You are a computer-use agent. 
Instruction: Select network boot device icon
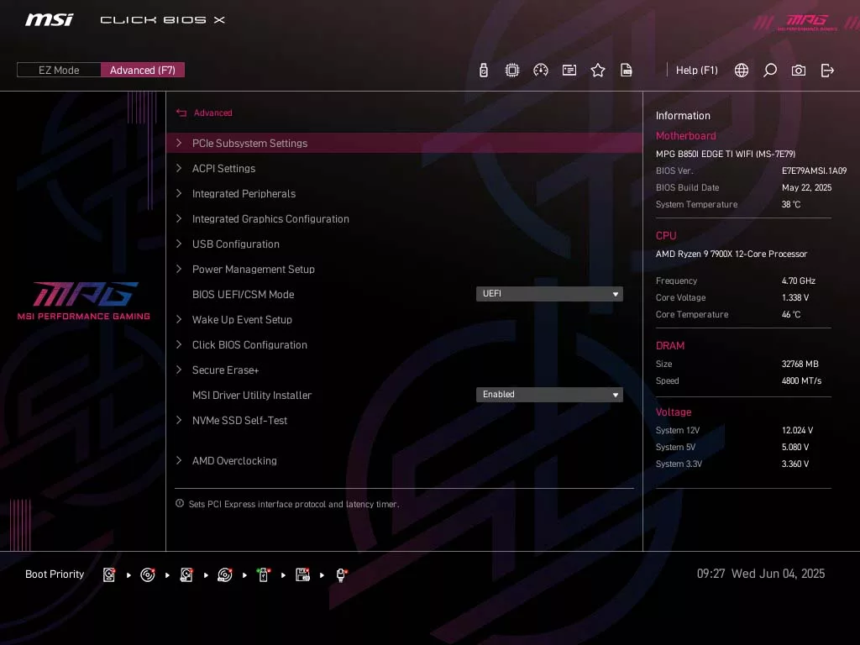pyautogui.click(x=341, y=574)
